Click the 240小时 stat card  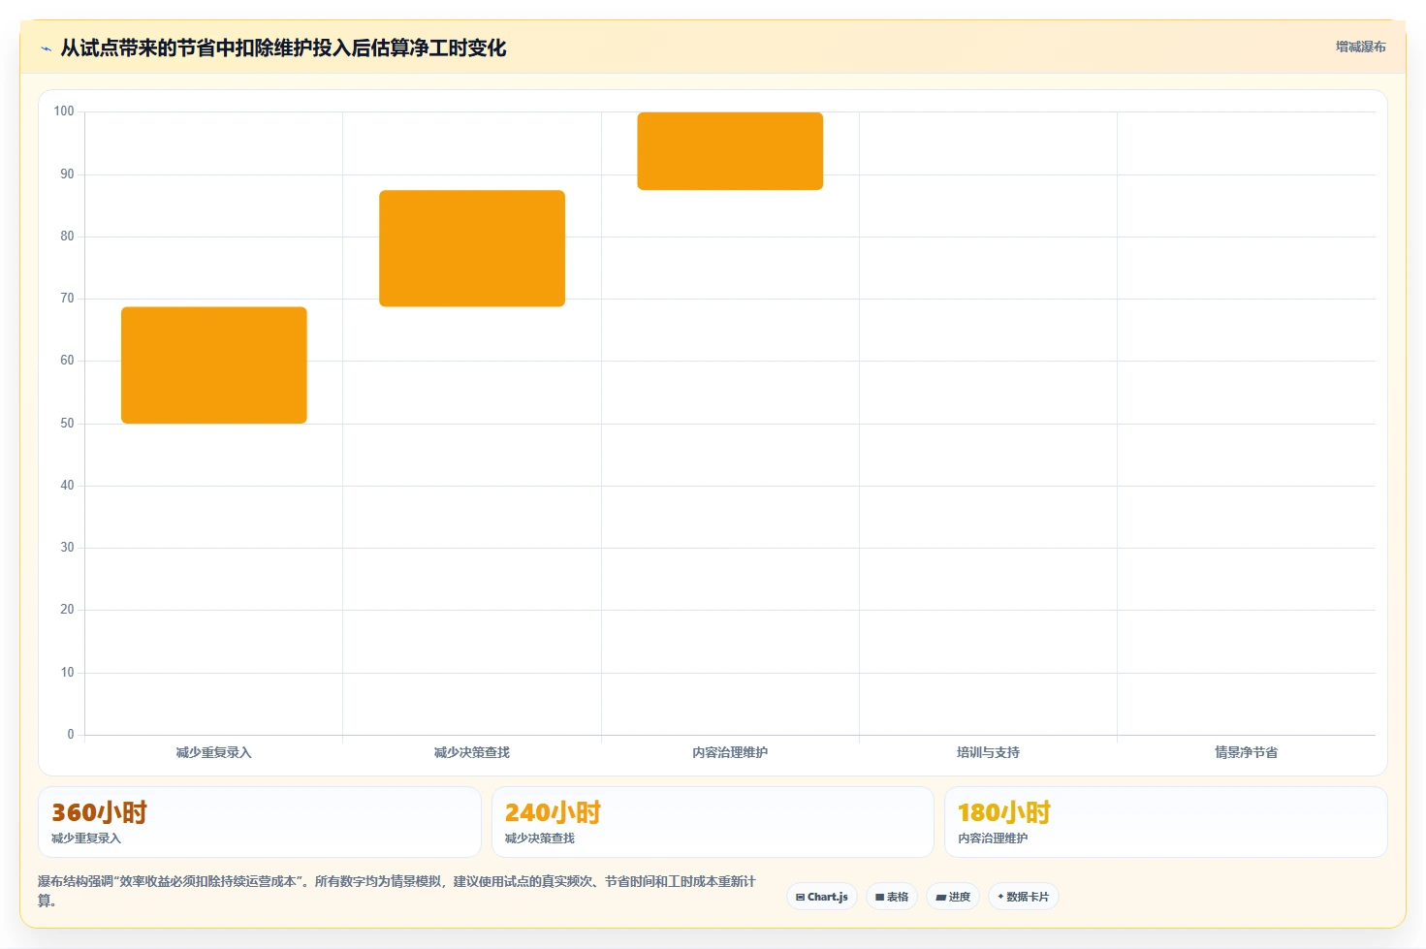click(x=713, y=822)
